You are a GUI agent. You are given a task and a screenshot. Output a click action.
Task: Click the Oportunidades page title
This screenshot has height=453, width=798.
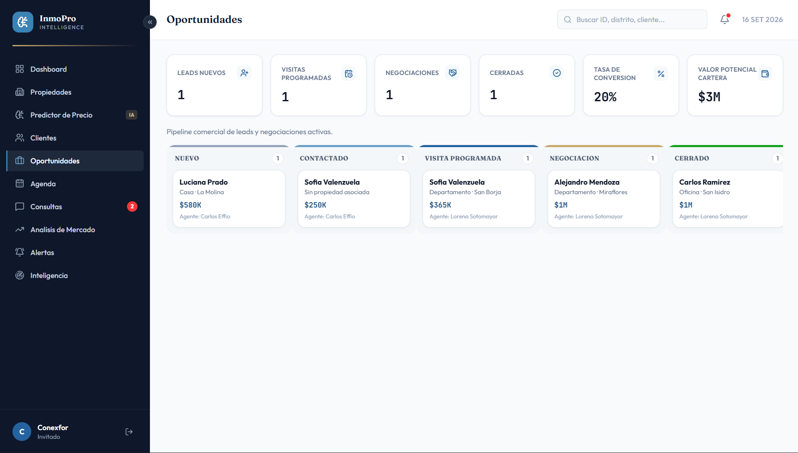pyautogui.click(x=204, y=20)
